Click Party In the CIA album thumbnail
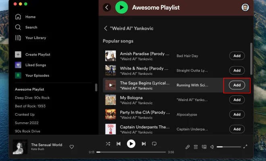The image size is (266, 161). [110, 114]
